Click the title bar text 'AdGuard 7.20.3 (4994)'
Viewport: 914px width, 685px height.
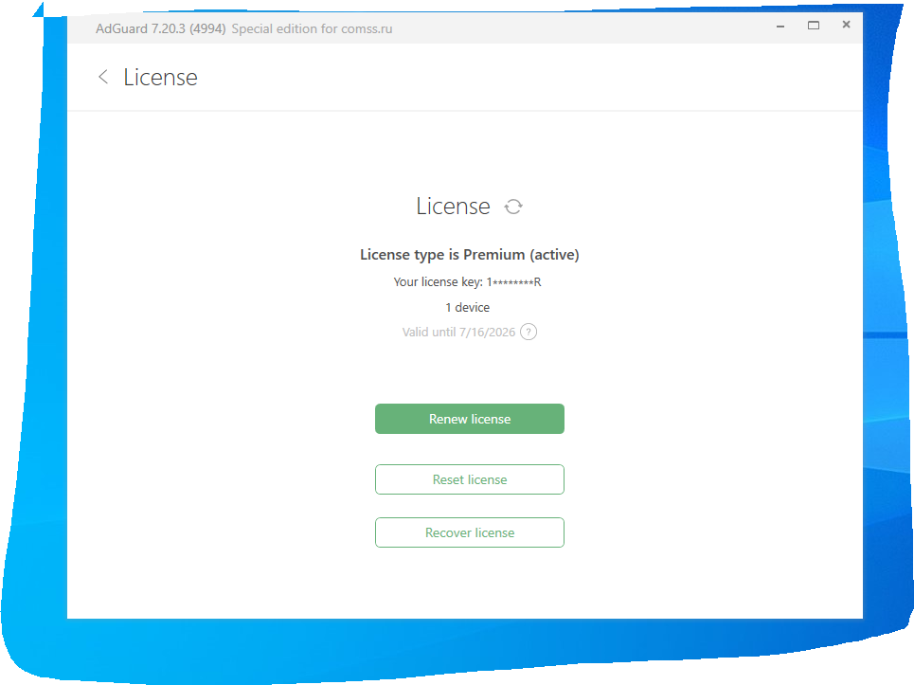click(160, 28)
